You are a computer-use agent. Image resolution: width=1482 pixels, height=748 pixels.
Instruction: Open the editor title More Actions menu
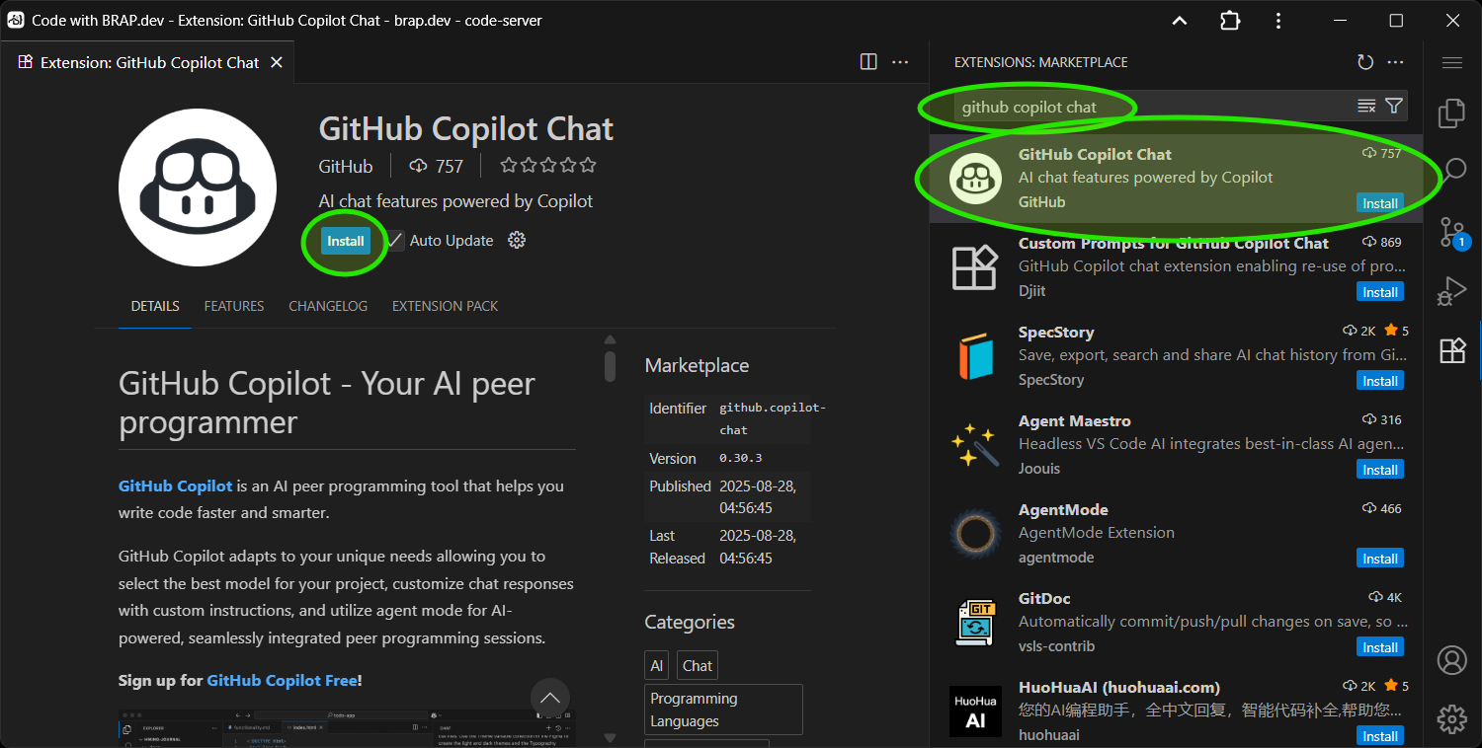900,61
